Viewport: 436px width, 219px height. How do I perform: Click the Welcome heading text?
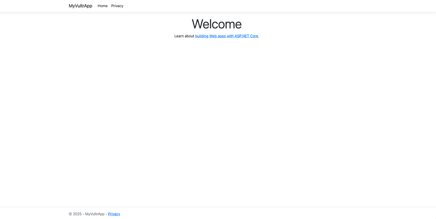click(x=216, y=24)
